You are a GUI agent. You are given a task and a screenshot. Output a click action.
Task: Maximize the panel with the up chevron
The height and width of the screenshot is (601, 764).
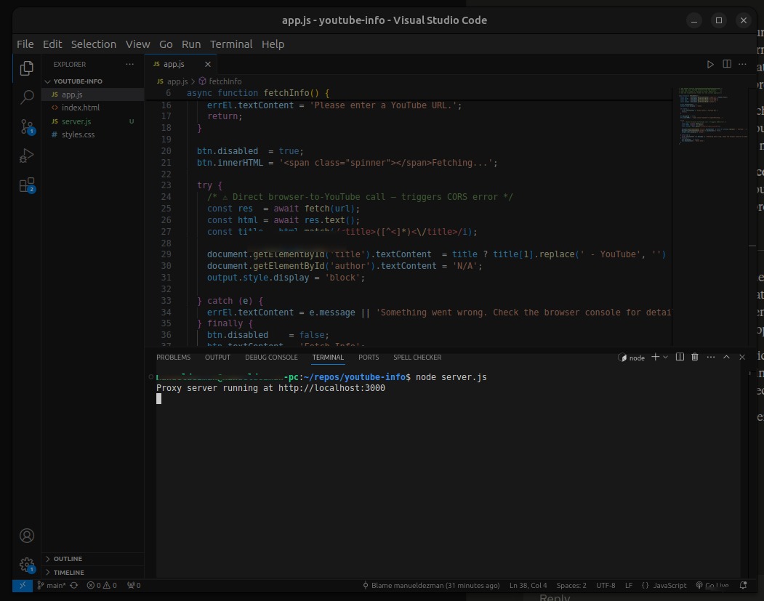pyautogui.click(x=726, y=357)
